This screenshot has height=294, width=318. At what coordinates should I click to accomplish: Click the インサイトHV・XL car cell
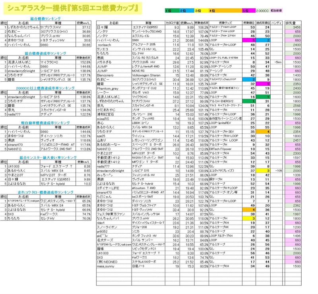pos(148,49)
